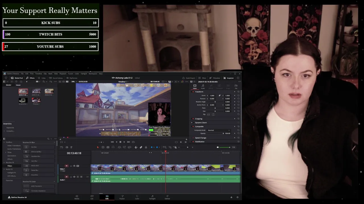Viewport: 364px width, 204px height.
Task: Adjust the Rotation Angle slider
Action: [215, 102]
